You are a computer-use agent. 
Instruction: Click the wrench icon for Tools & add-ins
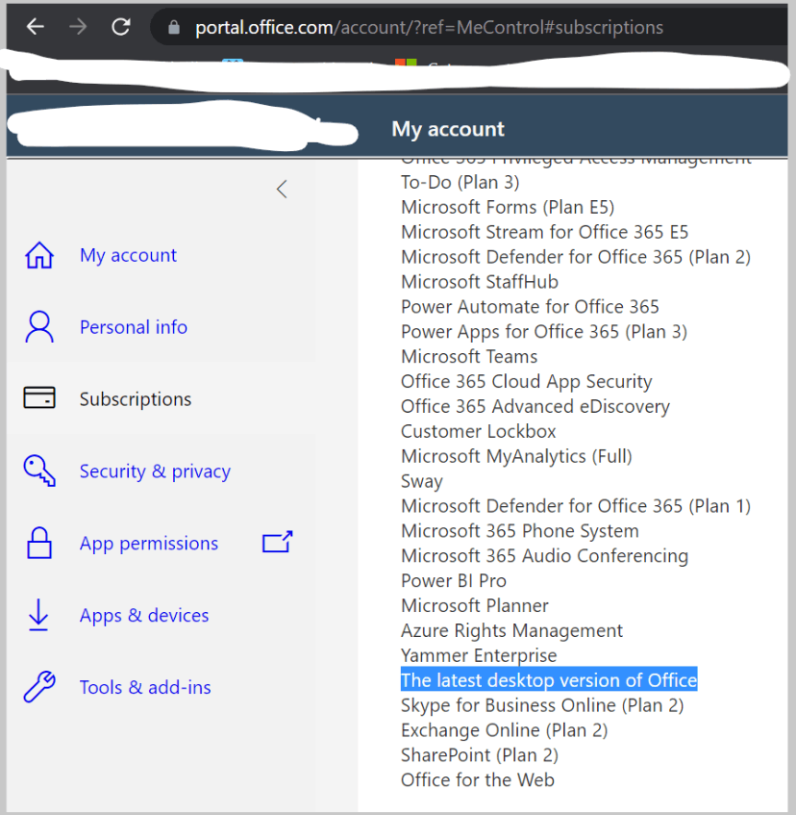tap(39, 687)
